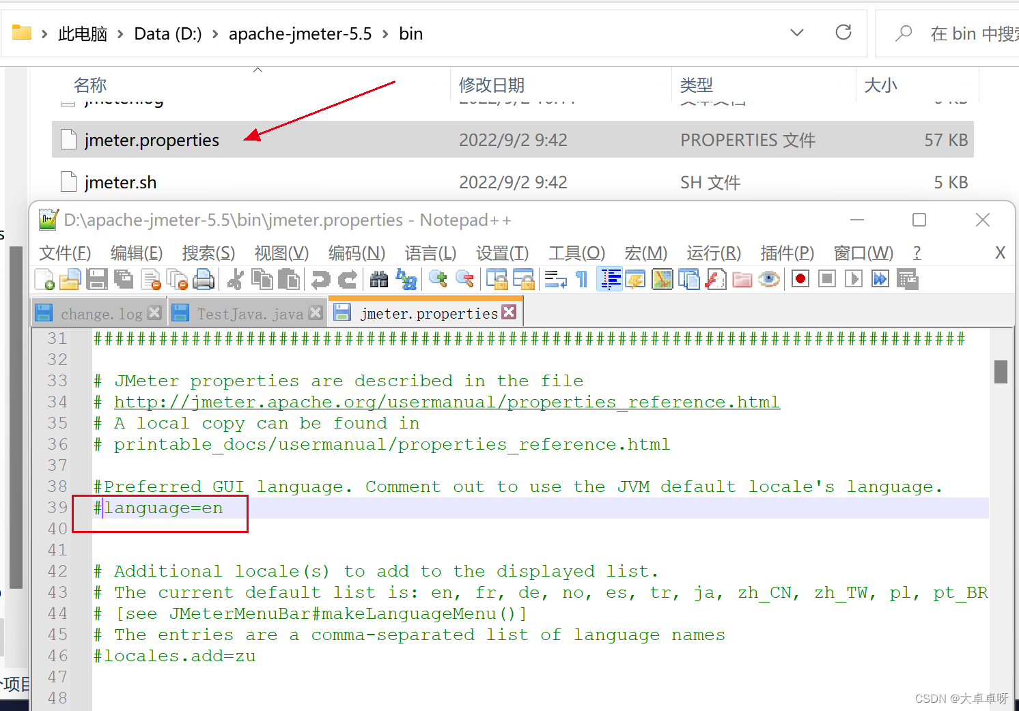Click the Save All icon

click(124, 279)
